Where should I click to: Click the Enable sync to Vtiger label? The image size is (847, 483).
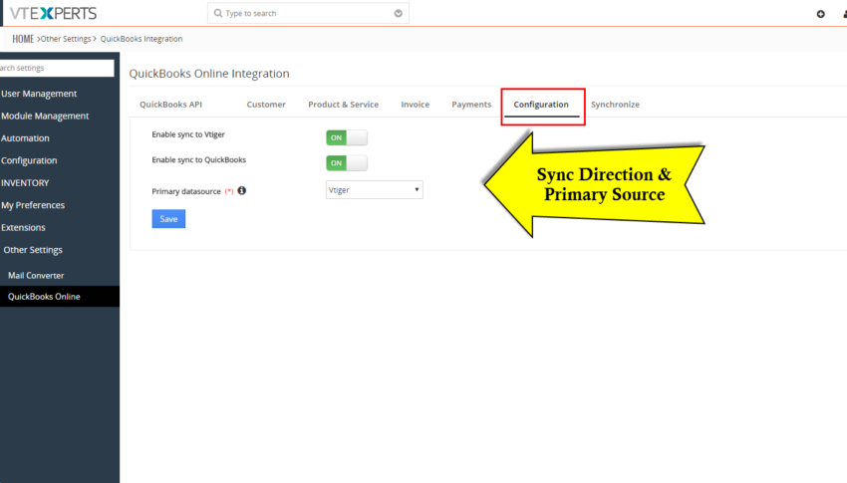[188, 134]
